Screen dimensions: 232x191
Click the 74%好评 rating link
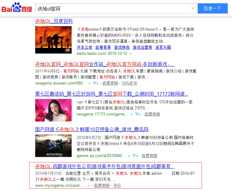click(129, 83)
